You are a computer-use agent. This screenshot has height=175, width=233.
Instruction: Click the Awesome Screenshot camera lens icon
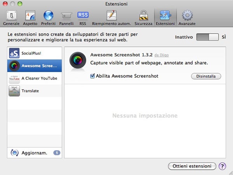pos(77,60)
